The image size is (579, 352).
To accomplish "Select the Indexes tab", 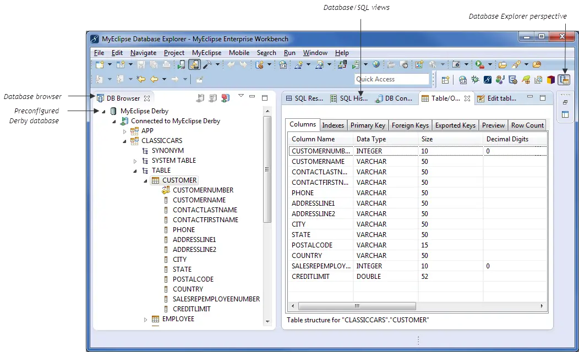I will (332, 125).
